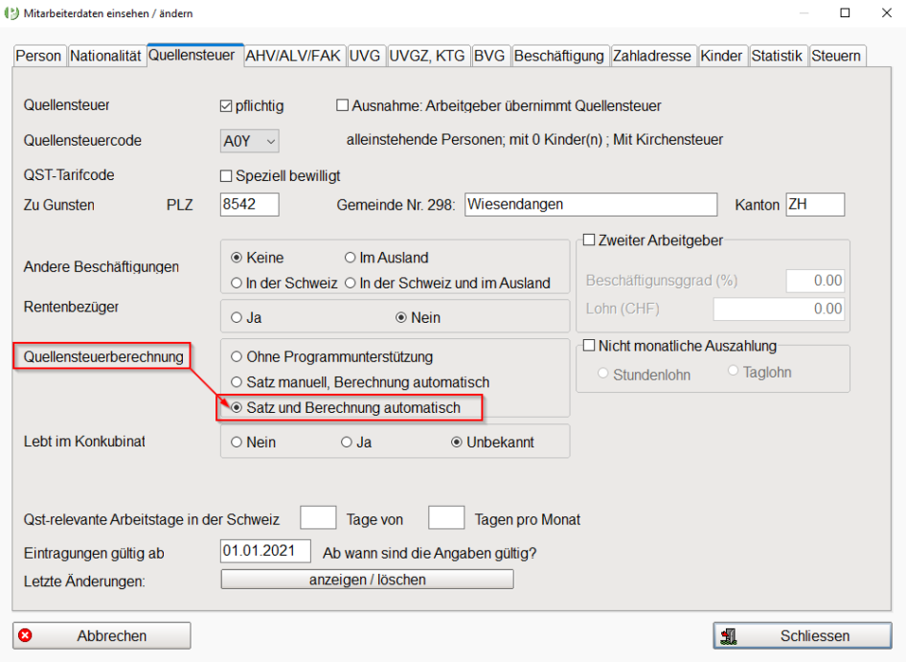Click the Schliessen button

click(x=803, y=635)
